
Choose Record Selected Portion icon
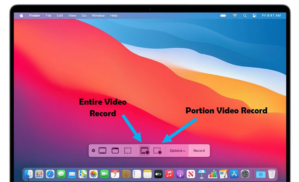pos(157,151)
